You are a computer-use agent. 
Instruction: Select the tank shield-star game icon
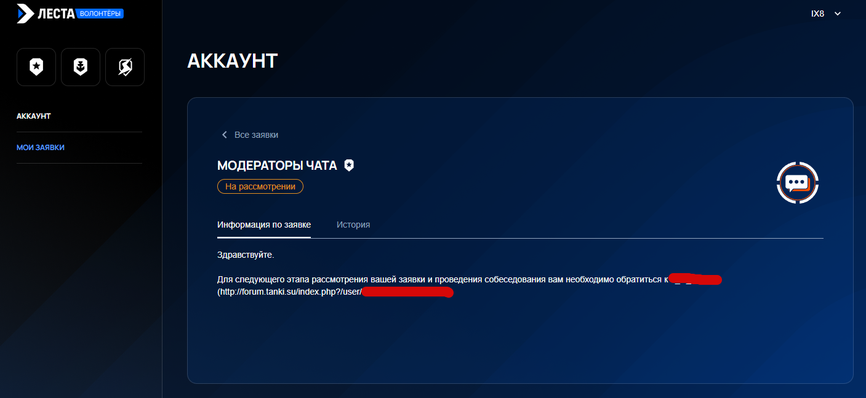[36, 67]
